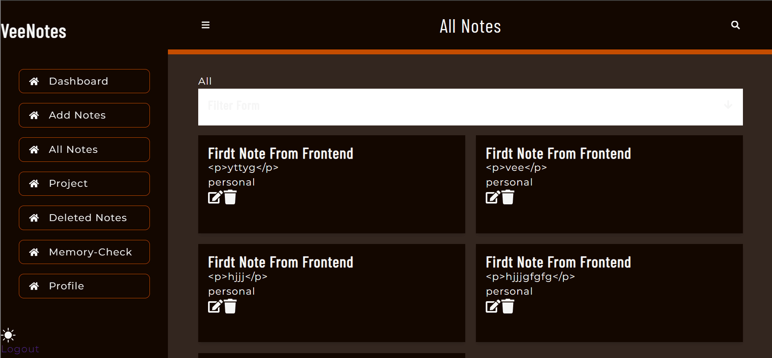Open the Project page from sidebar
Image resolution: width=772 pixels, height=358 pixels.
click(x=84, y=183)
